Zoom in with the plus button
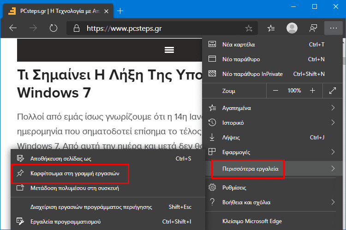This screenshot has width=346, height=230. pyautogui.click(x=312, y=91)
